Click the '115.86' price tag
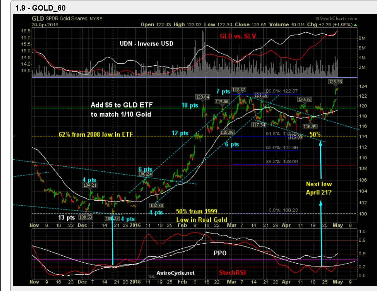377x291 pixels. 227,132
